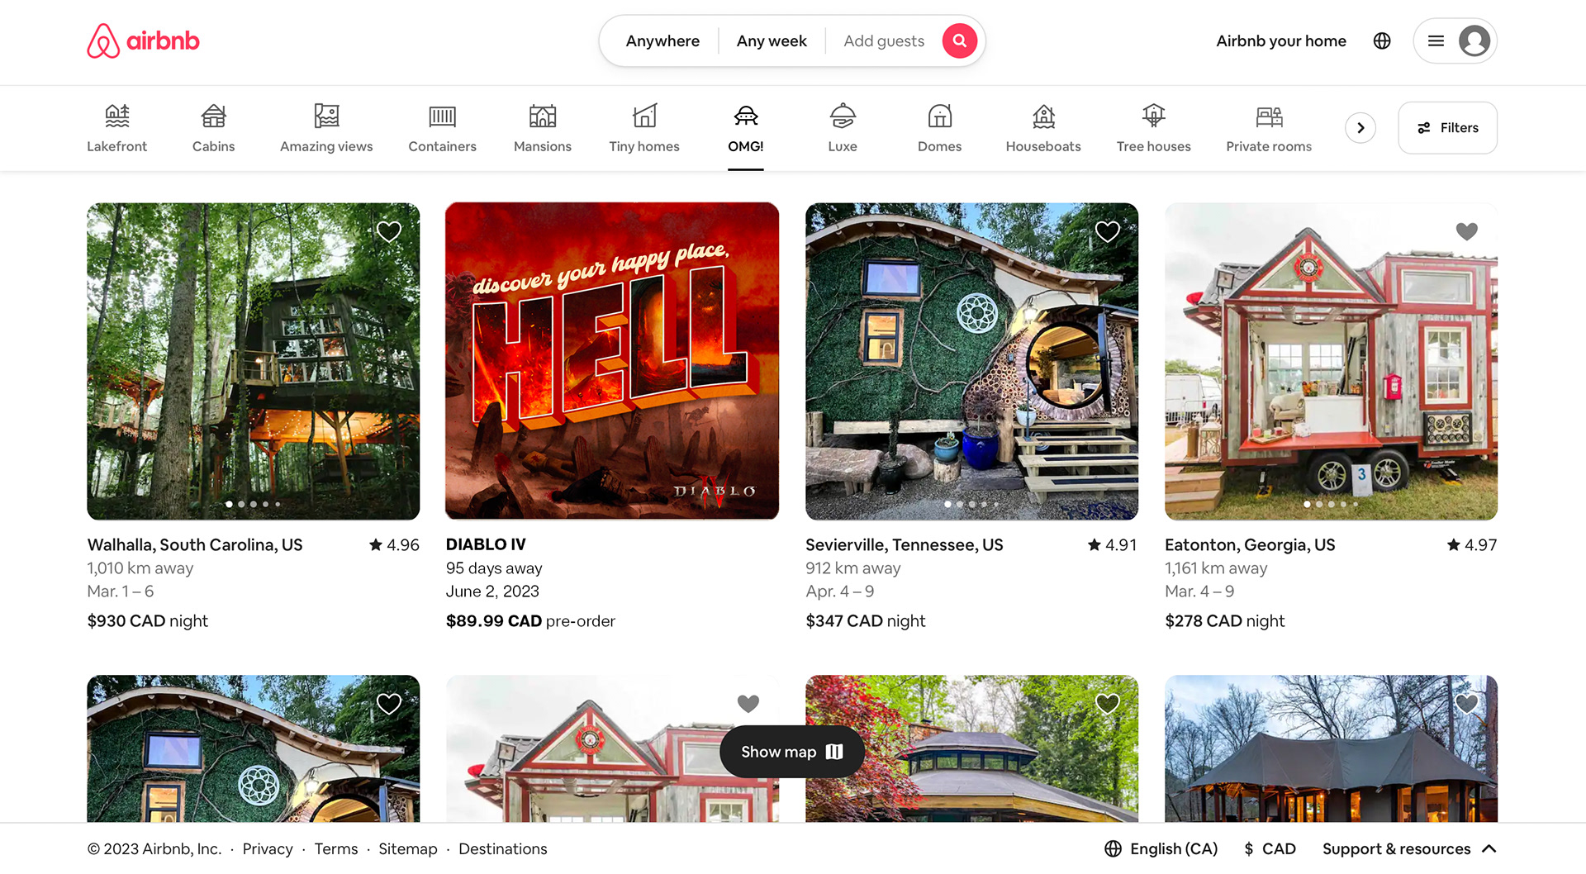This screenshot has width=1586, height=874.
Task: Click 'Walhalla, South Carolina, US' listing title
Action: (x=195, y=544)
